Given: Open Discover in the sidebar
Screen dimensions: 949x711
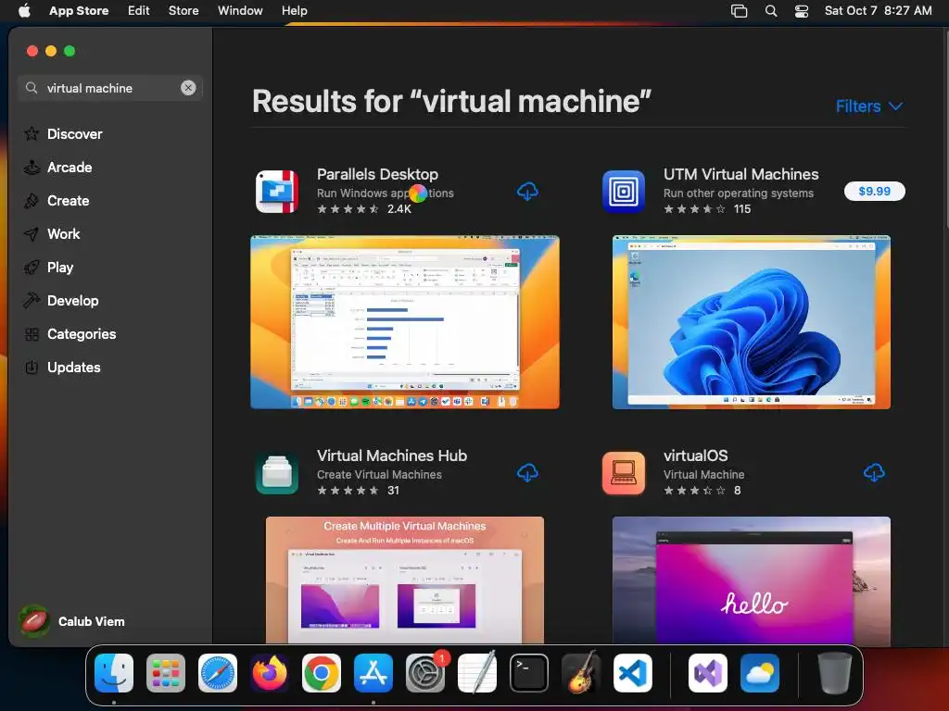Looking at the screenshot, I should pos(63,133).
